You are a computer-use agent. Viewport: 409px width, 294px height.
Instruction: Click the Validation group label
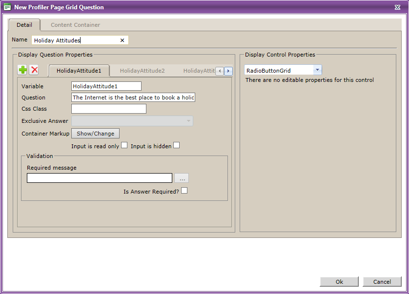(40, 156)
